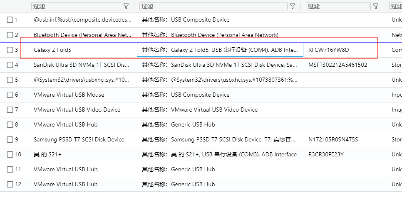
Task: Select the 昊 的 S21+ device name
Action: tap(47, 154)
